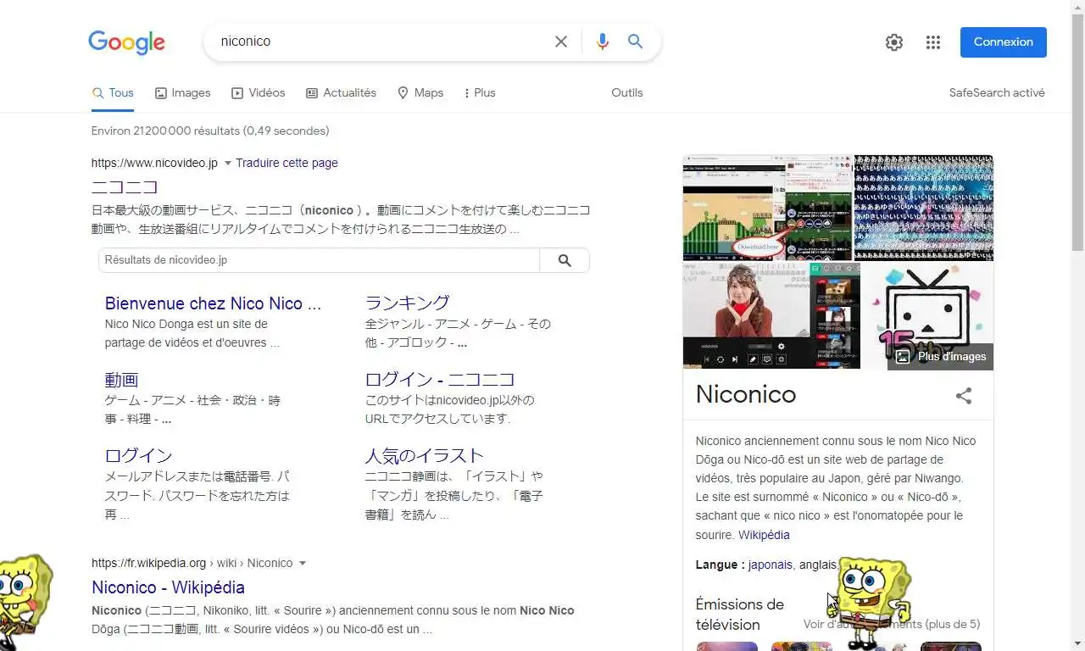Image resolution: width=1085 pixels, height=651 pixels.
Task: Open the Google apps grid
Action: click(933, 42)
